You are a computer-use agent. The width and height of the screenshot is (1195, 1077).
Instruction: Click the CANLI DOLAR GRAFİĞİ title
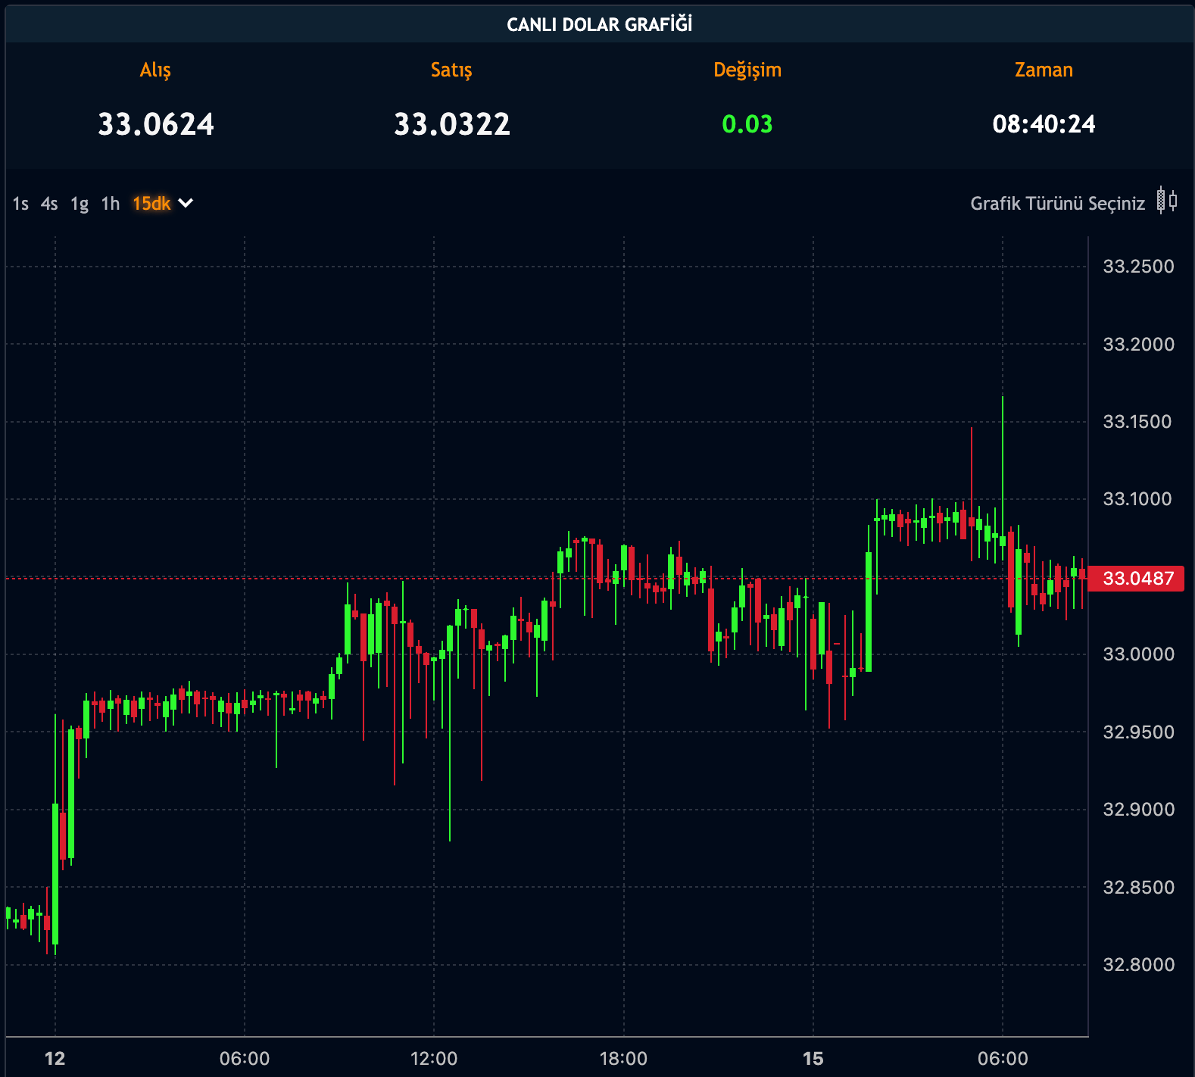pyautogui.click(x=599, y=25)
